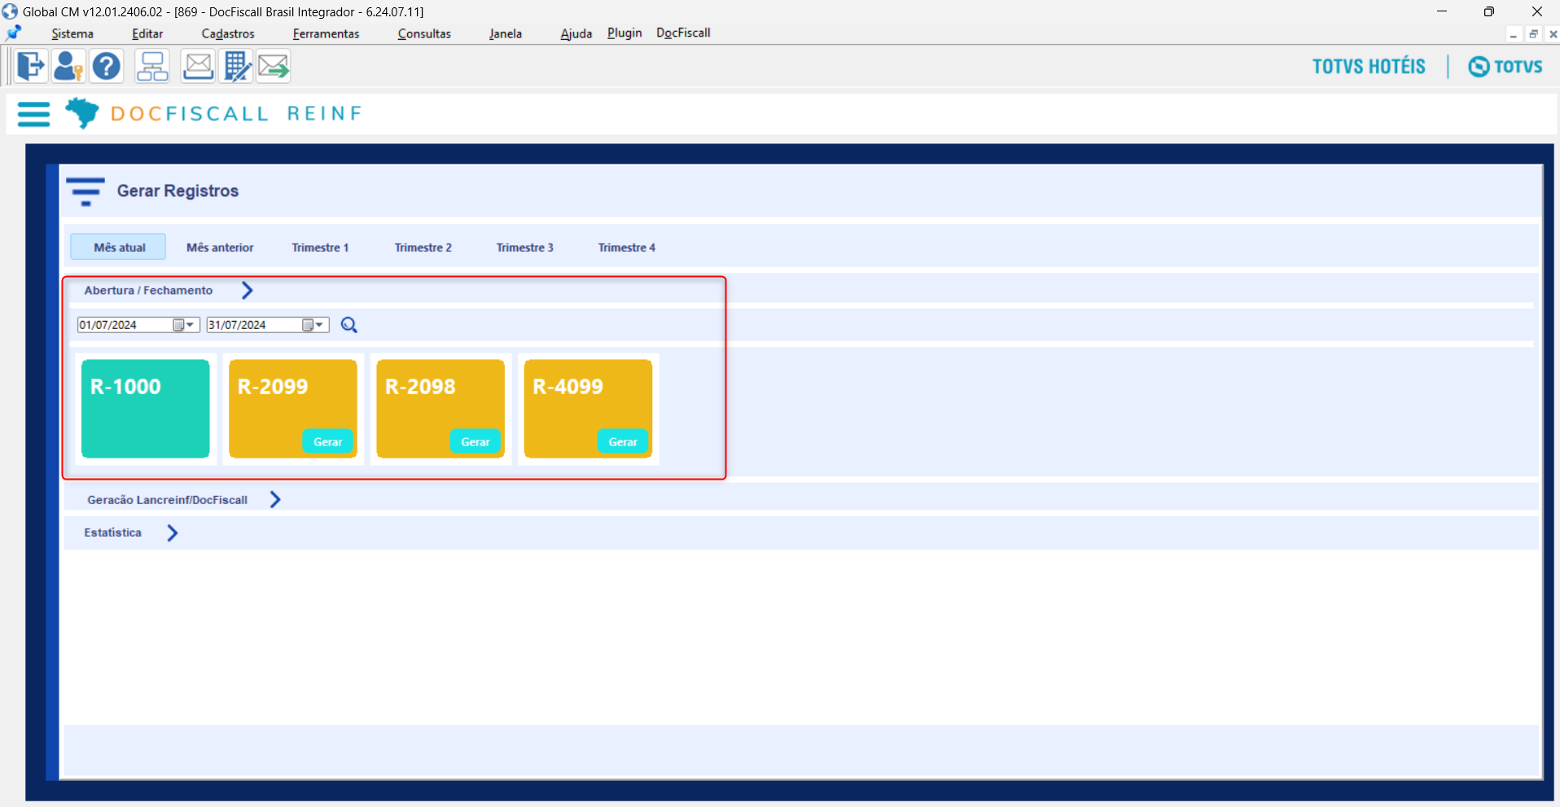Open the Consultas menu
Screen dimensions: 1560x807
(424, 33)
